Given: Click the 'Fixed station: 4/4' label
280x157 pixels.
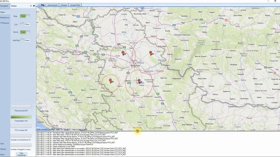Looking at the screenshot, I should (x=21, y=121).
